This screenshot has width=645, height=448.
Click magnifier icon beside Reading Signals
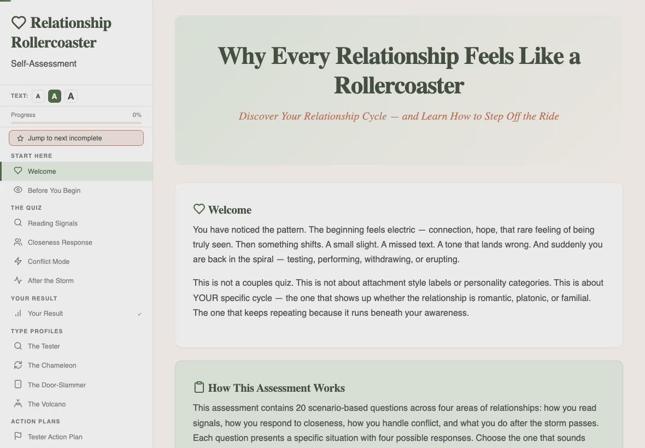17,223
